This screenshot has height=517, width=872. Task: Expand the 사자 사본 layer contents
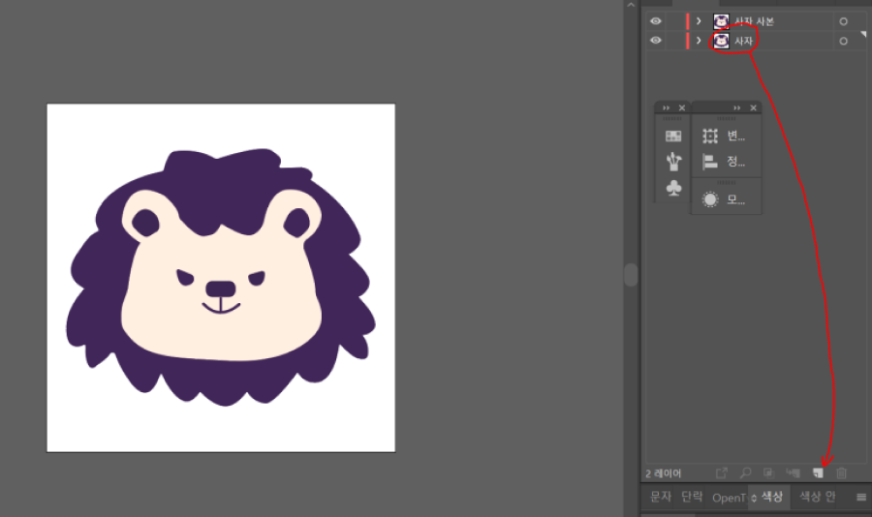click(x=699, y=20)
